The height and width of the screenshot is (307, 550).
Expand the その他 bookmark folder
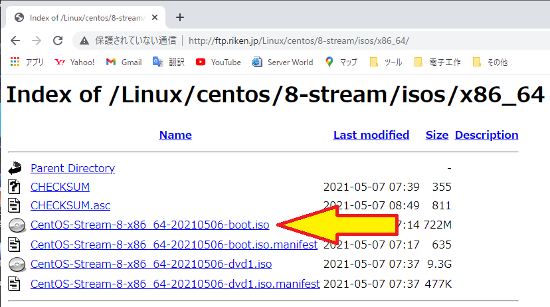(x=490, y=62)
